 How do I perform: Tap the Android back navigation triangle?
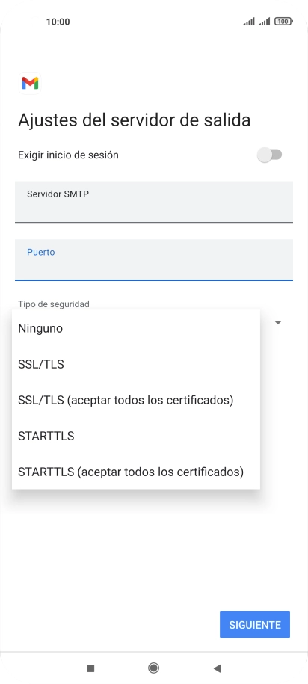[x=217, y=668]
